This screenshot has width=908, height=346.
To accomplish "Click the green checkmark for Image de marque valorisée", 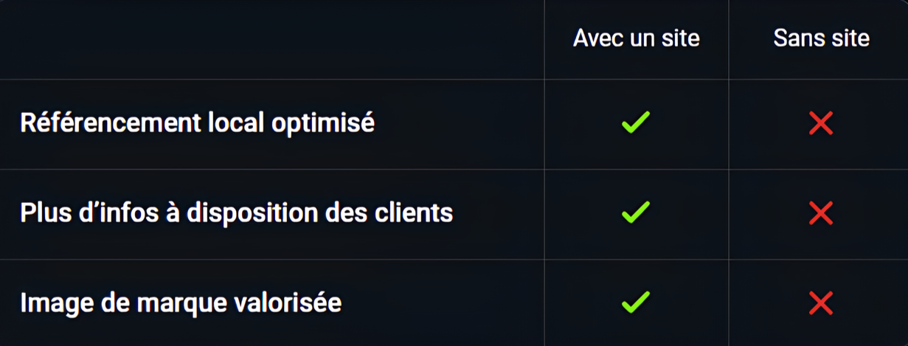I will coord(636,302).
